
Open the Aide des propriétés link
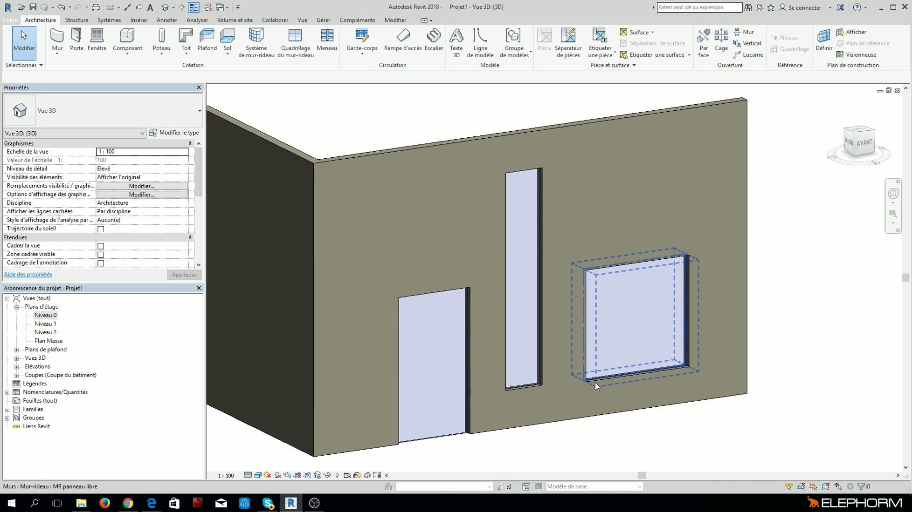(28, 275)
